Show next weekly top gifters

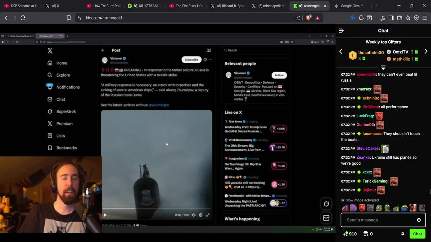(x=426, y=51)
